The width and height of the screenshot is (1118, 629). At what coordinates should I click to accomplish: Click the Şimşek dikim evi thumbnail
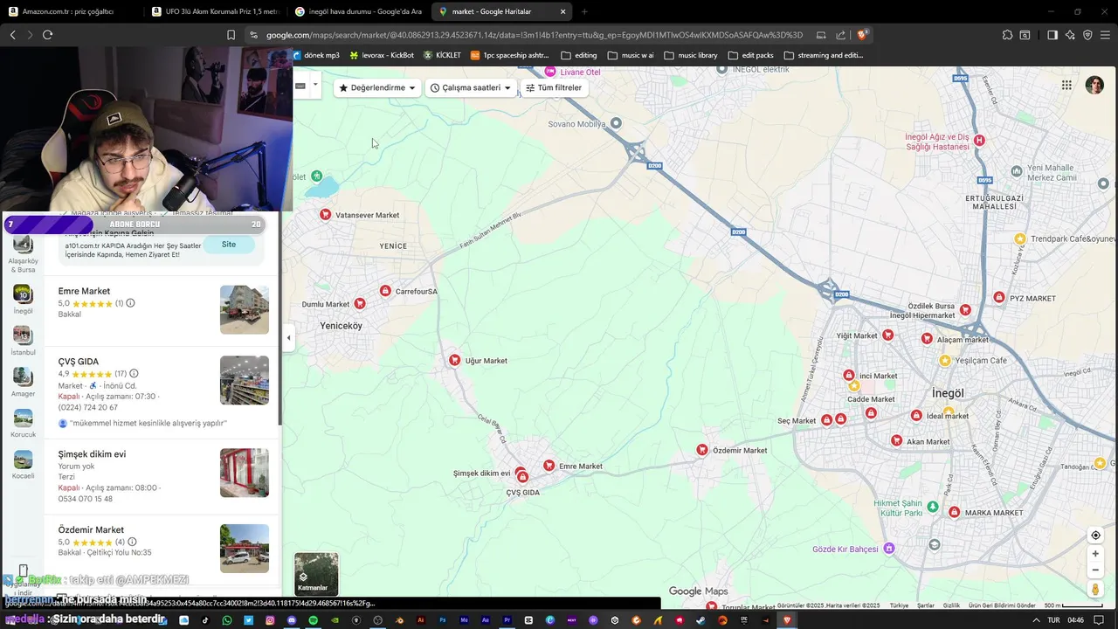245,473
